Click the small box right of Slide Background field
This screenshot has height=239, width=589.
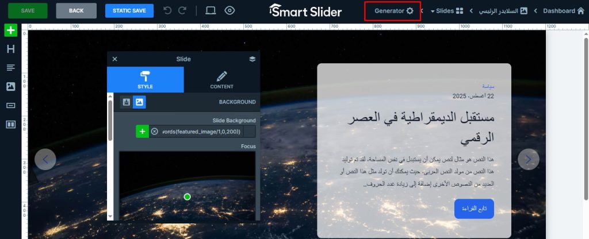click(250, 132)
